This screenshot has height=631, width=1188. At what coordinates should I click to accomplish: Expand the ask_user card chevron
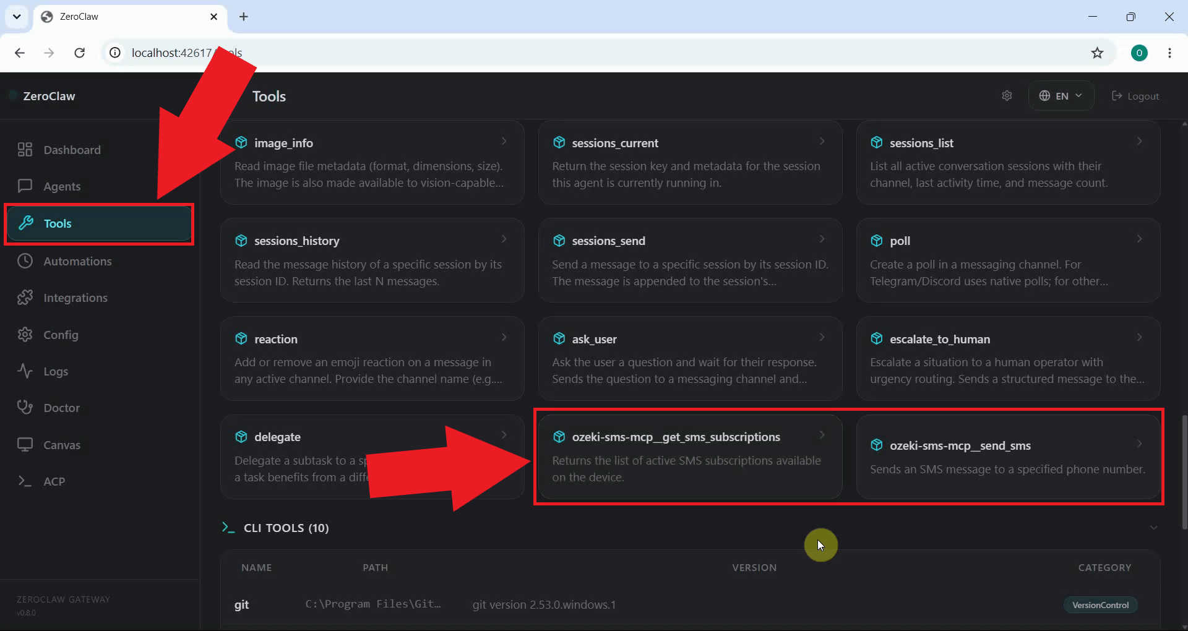point(822,337)
